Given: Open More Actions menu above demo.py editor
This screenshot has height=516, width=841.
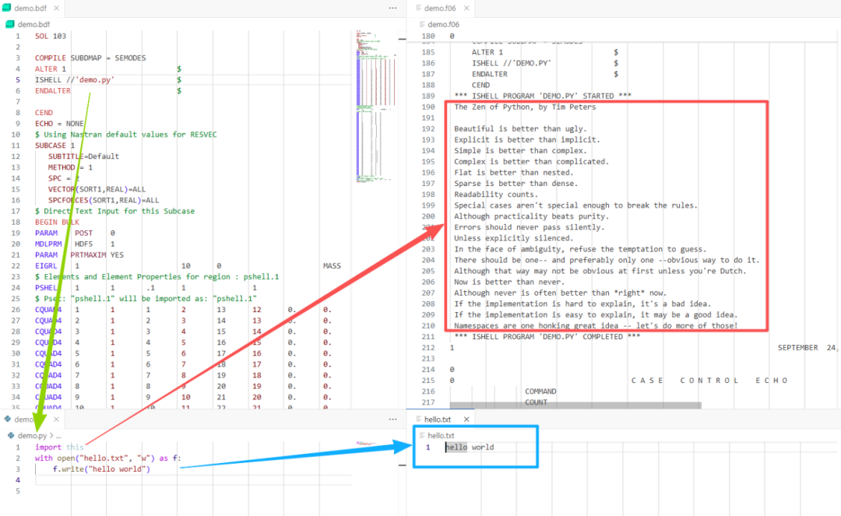Looking at the screenshot, I should pyautogui.click(x=392, y=419).
